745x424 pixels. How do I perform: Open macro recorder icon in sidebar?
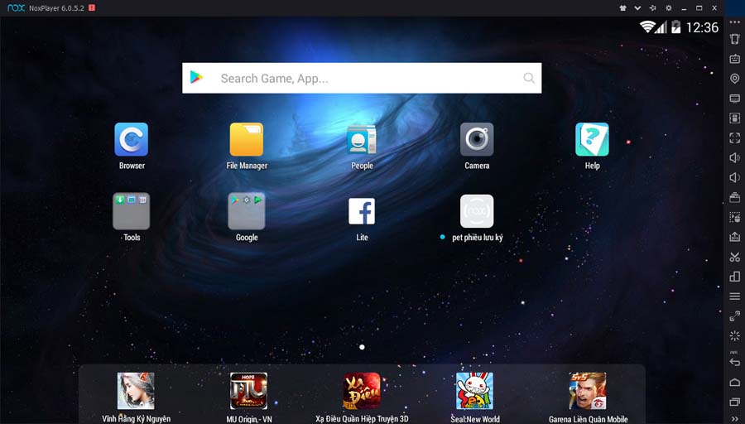[734, 217]
